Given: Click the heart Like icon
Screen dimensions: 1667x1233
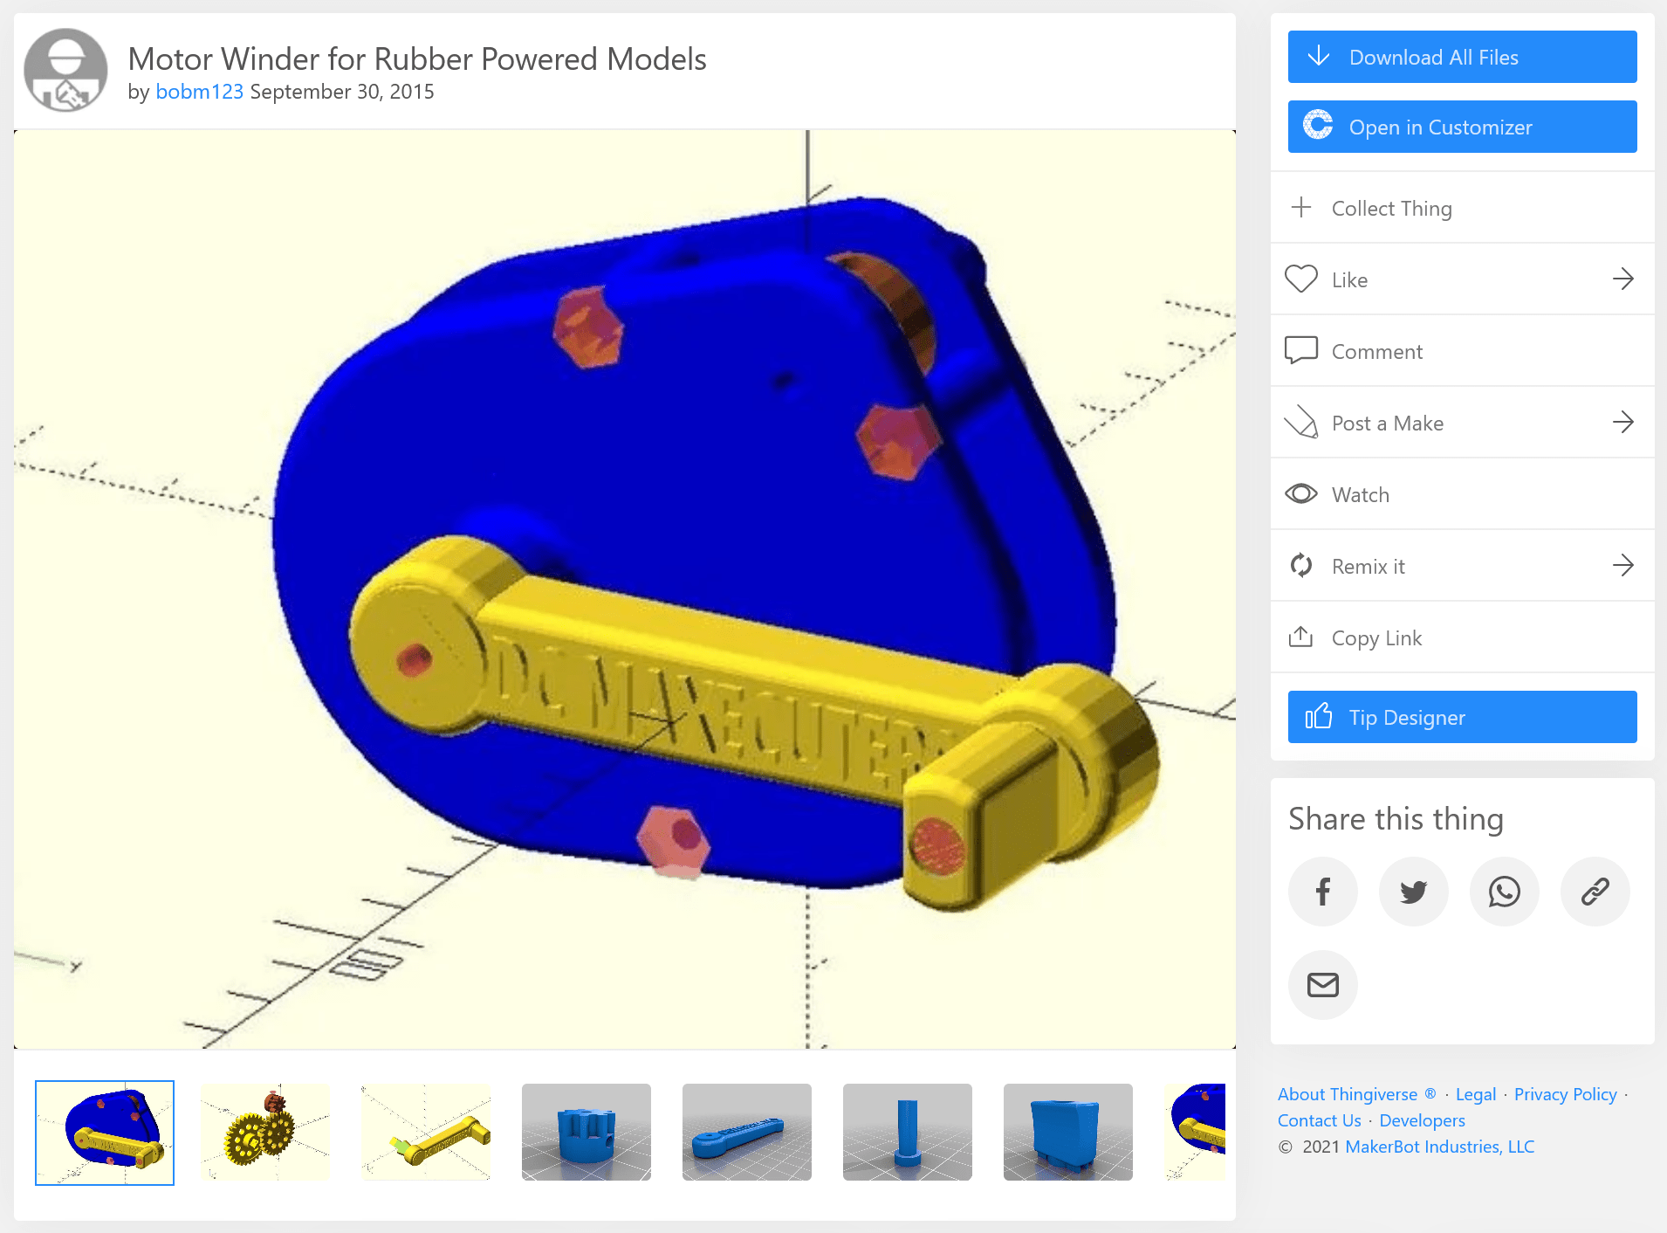Looking at the screenshot, I should point(1301,279).
